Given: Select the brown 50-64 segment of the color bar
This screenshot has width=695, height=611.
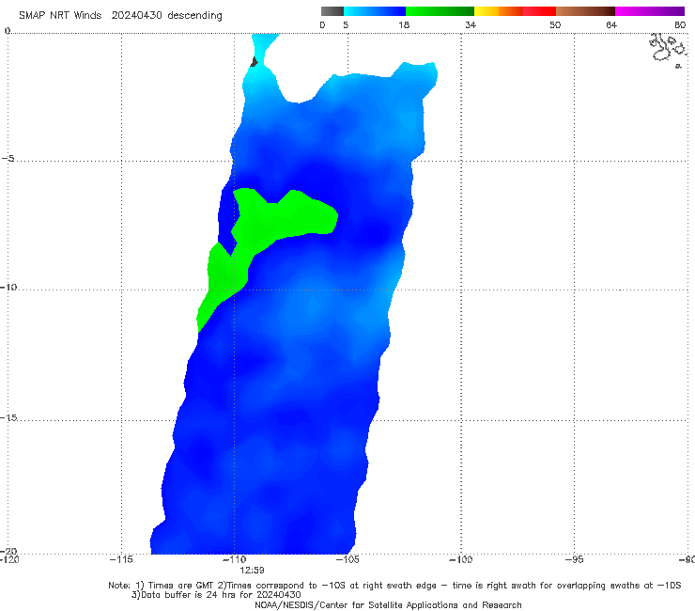Looking at the screenshot, I should (x=585, y=11).
